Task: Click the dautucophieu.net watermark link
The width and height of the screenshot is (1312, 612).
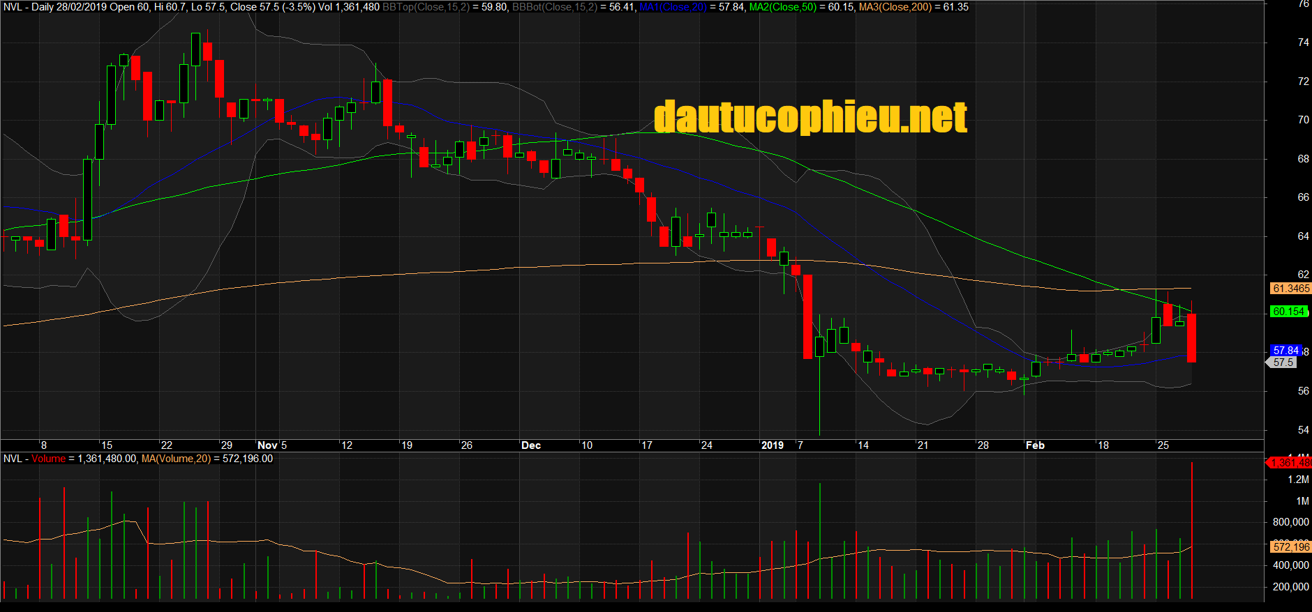Action: [810, 116]
